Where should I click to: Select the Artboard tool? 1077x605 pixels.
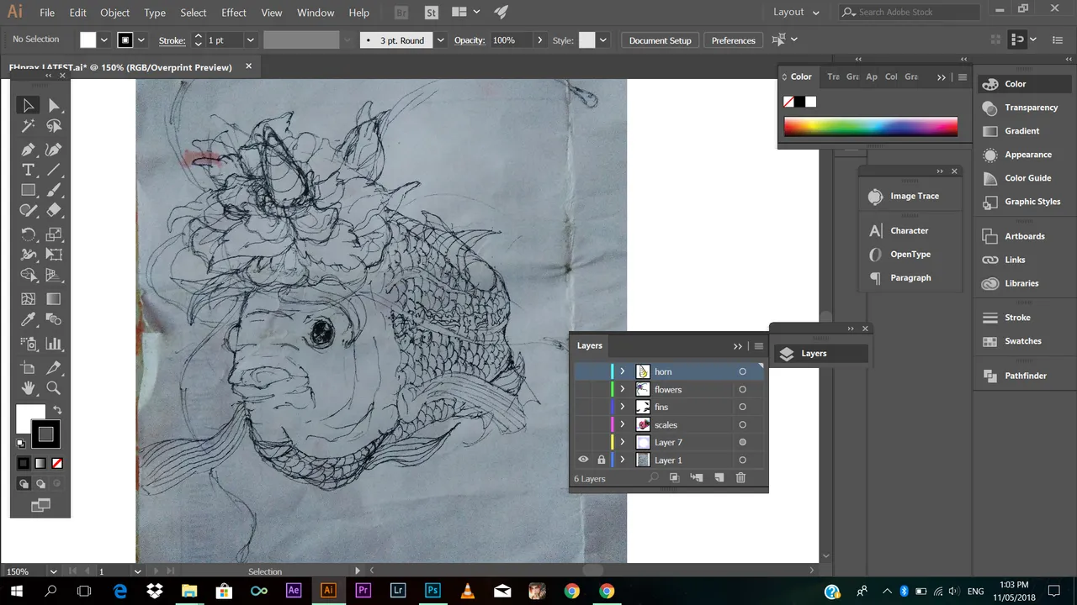tap(28, 367)
